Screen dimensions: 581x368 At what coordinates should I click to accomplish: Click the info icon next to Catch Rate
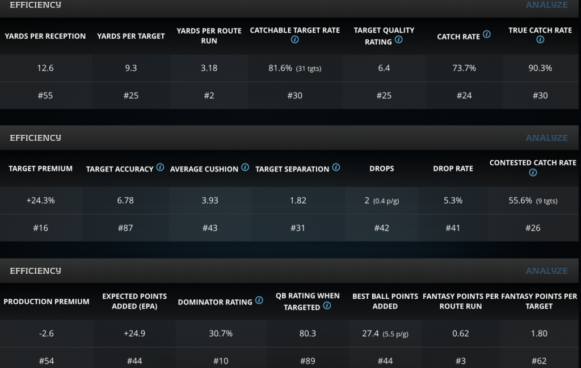coord(487,35)
